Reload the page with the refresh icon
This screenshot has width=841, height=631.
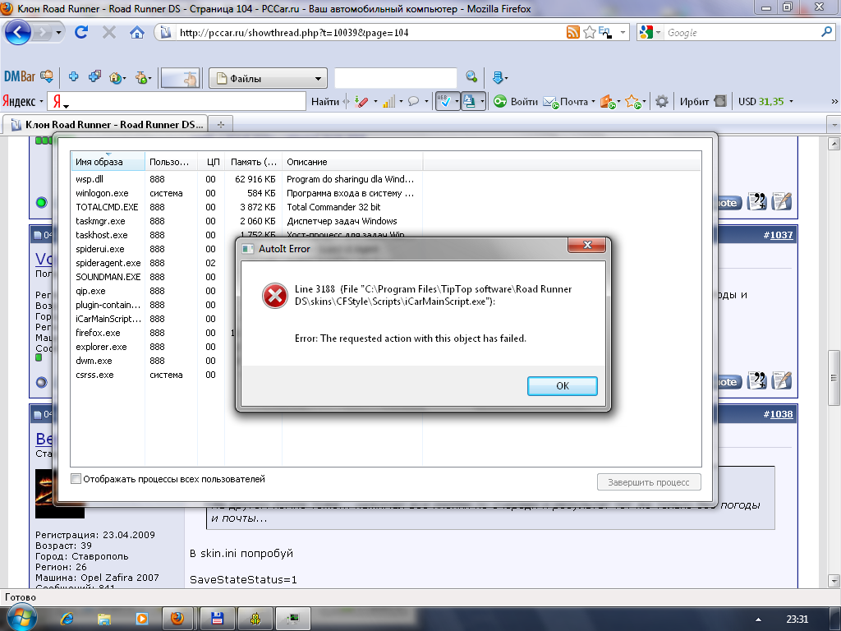coord(81,33)
